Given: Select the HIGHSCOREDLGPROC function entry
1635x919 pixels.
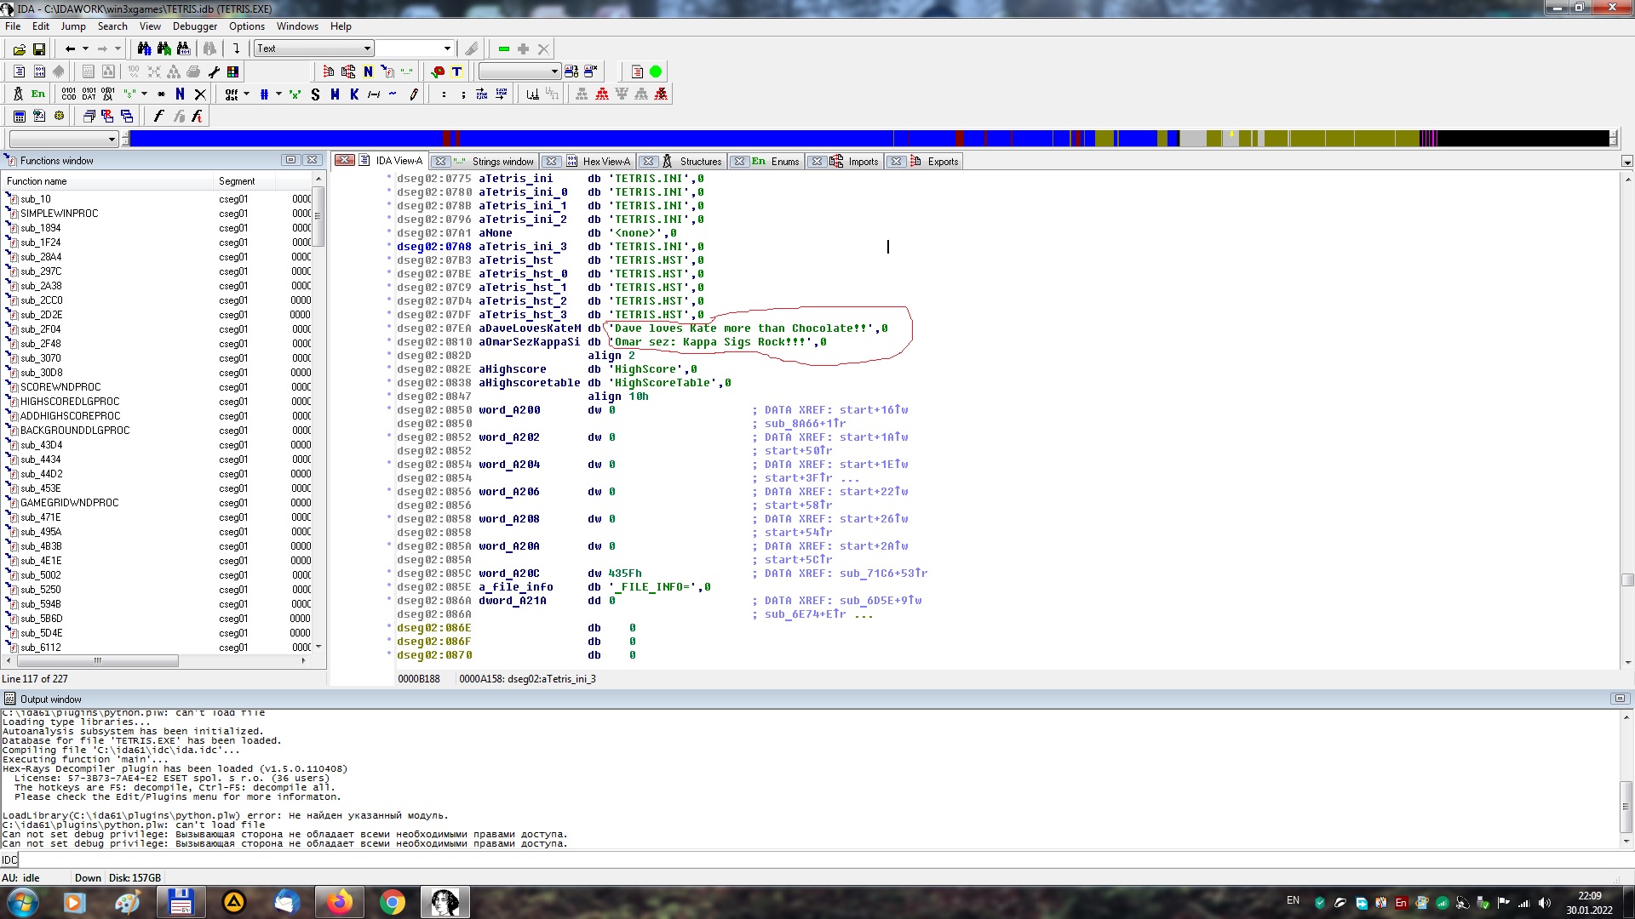Looking at the screenshot, I should click(70, 402).
